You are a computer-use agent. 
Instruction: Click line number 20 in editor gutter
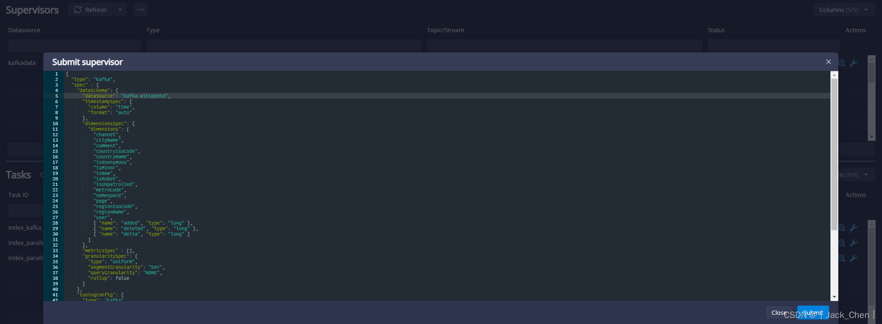point(55,179)
